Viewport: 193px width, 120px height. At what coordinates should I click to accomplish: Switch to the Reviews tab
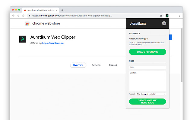(x=96, y=65)
